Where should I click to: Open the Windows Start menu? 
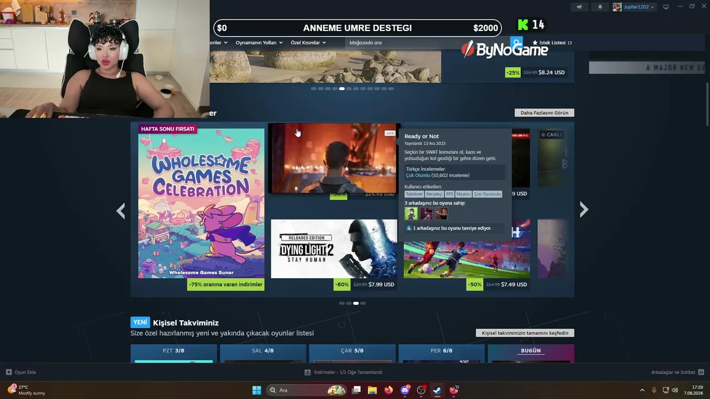click(x=257, y=390)
